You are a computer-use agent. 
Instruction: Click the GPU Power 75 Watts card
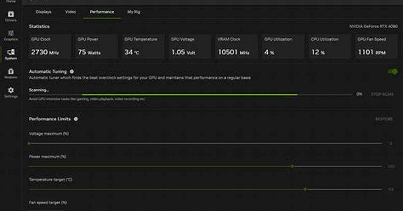click(96, 47)
